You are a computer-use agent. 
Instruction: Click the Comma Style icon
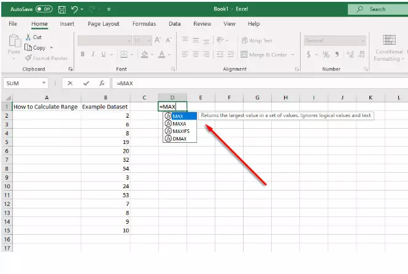pos(337,55)
